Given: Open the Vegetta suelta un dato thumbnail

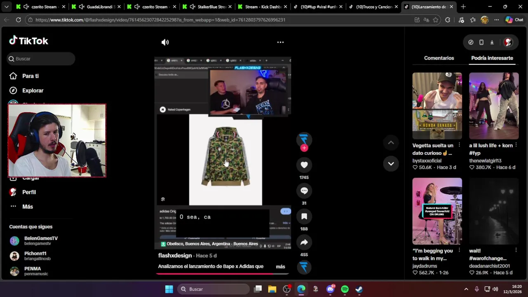Looking at the screenshot, I should click(x=437, y=106).
